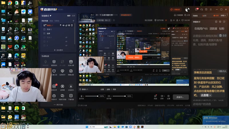Image resolution: width=229 pixels, height=129 pixels.
Task: Open 弹幕助手 panel settings gear
Action: (x=220, y=22)
